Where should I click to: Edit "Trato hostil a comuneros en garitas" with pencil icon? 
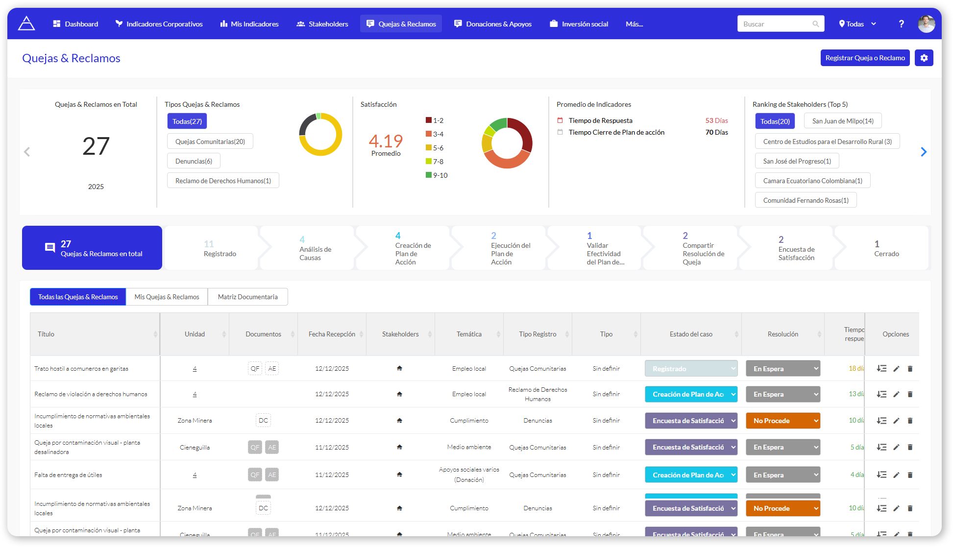(x=896, y=368)
